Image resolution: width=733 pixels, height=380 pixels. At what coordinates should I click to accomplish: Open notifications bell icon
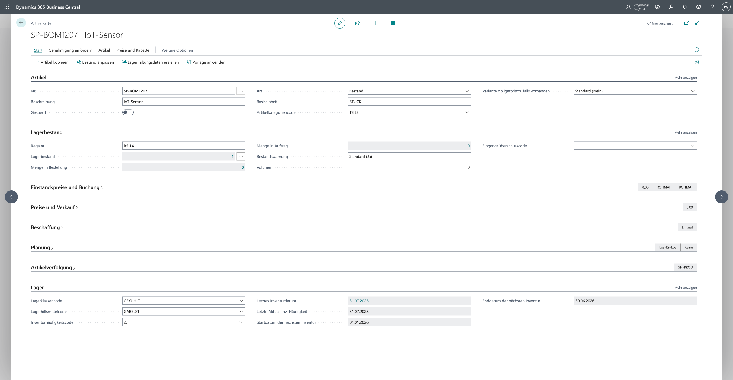[x=685, y=7]
